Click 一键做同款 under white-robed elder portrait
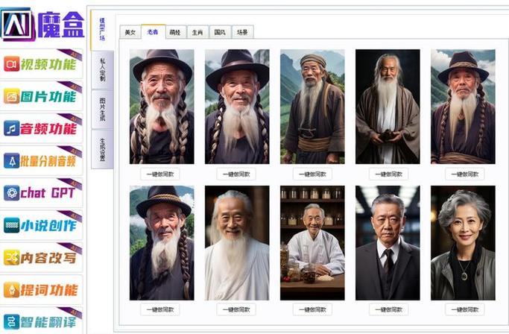The width and height of the screenshot is (509, 334). [236, 309]
